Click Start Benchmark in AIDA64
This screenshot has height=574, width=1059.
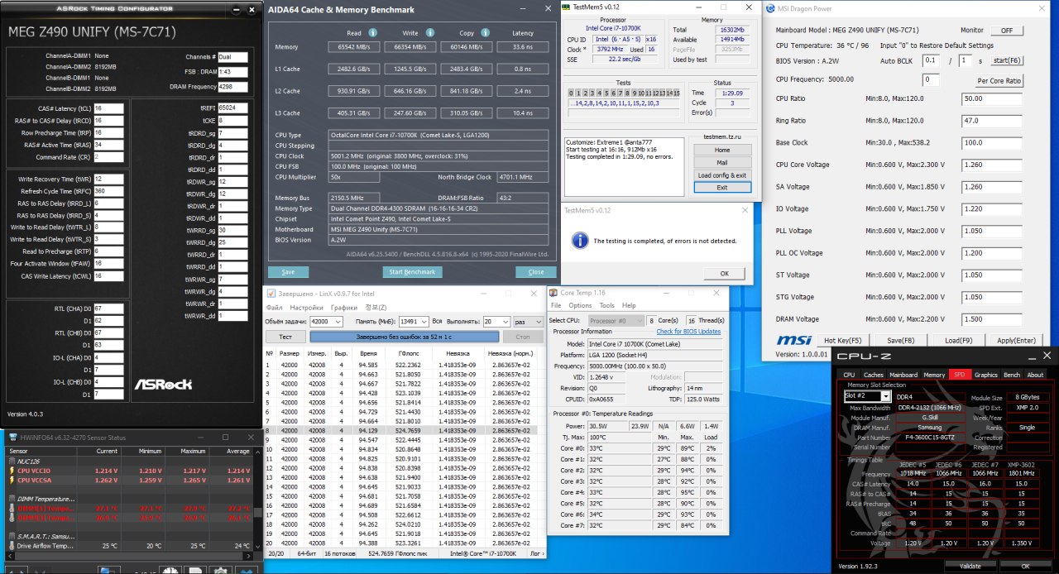click(x=412, y=271)
